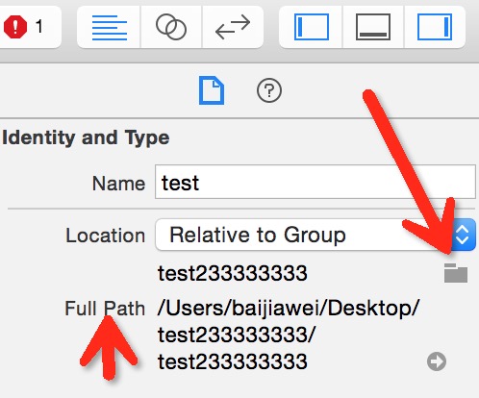This screenshot has height=398, width=479.
Task: Open the Quick Help inspector tab
Action: 269,90
